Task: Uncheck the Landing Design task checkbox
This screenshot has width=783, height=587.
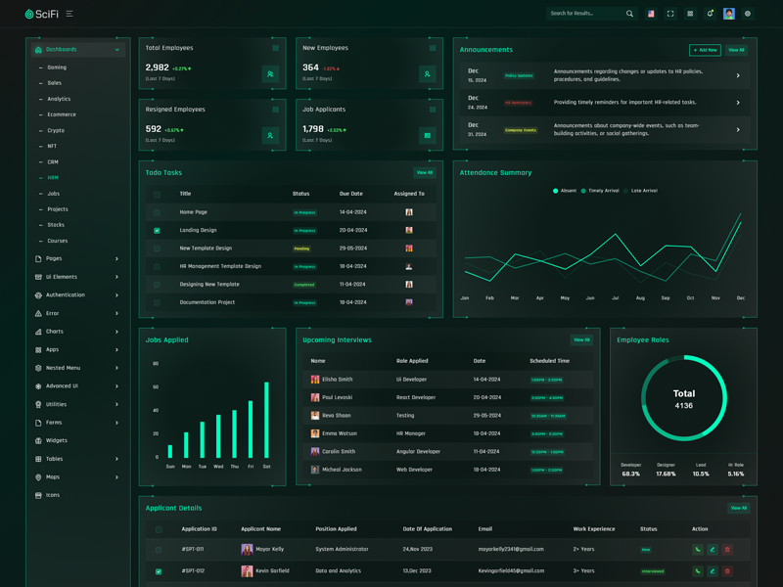Action: click(x=157, y=231)
